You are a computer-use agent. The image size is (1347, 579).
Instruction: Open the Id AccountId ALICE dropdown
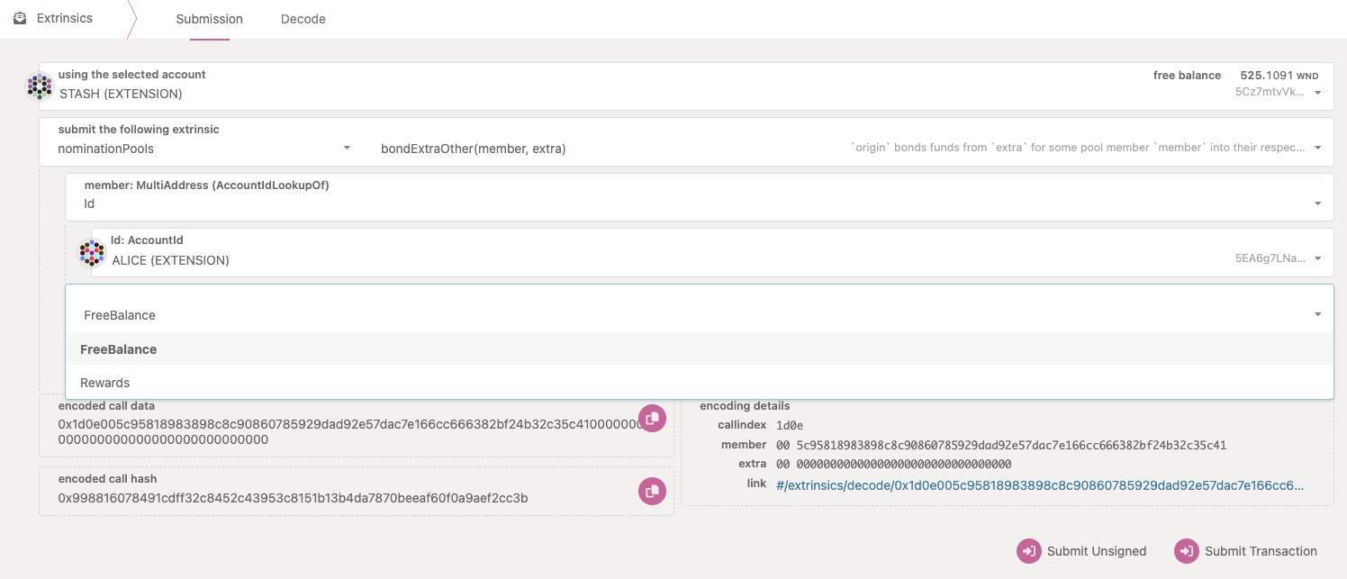(x=1317, y=259)
